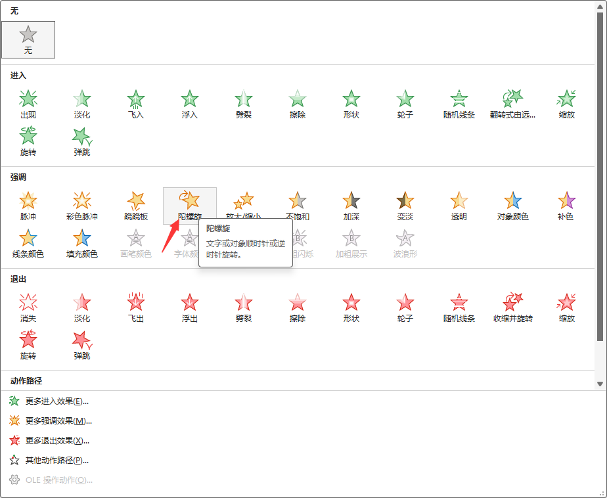Choose the 出现 entrance effect
Screen dimensions: 607x498
pos(28,104)
